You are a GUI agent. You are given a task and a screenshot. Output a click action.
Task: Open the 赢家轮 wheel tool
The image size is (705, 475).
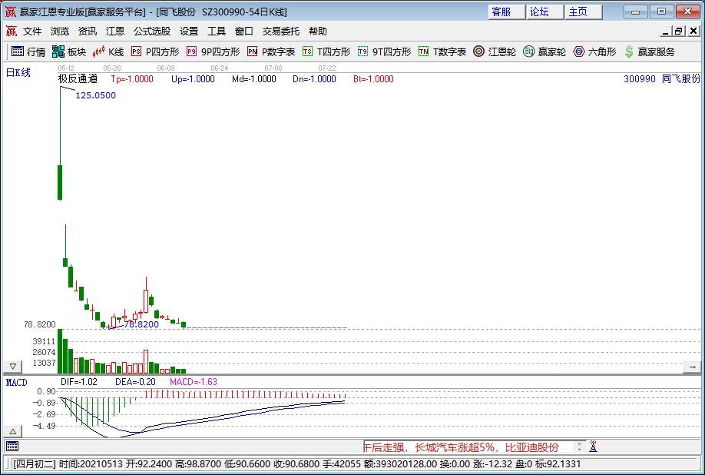[x=544, y=51]
